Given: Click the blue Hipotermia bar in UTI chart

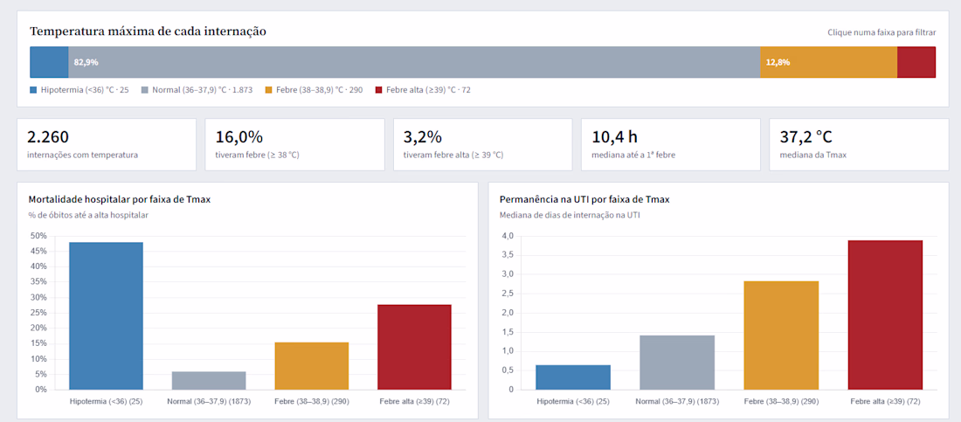Looking at the screenshot, I should click(573, 377).
